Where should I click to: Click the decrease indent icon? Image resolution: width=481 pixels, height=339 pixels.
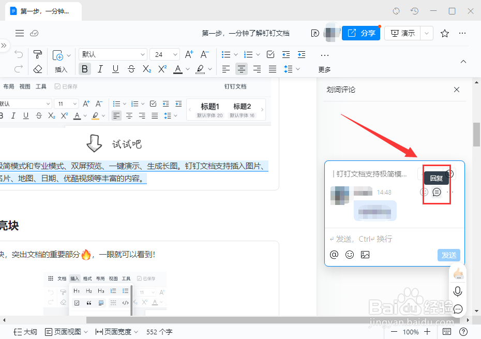pyautogui.click(x=286, y=54)
